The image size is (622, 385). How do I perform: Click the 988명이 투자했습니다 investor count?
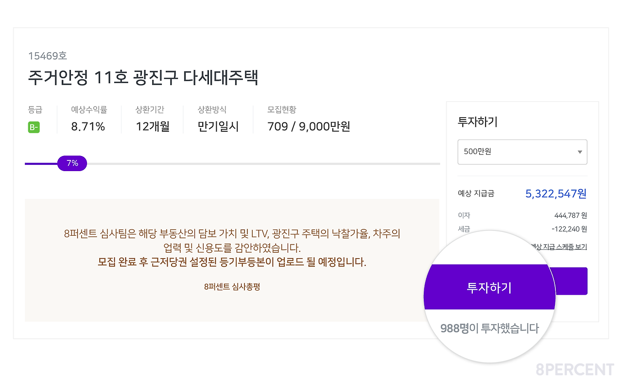489,328
